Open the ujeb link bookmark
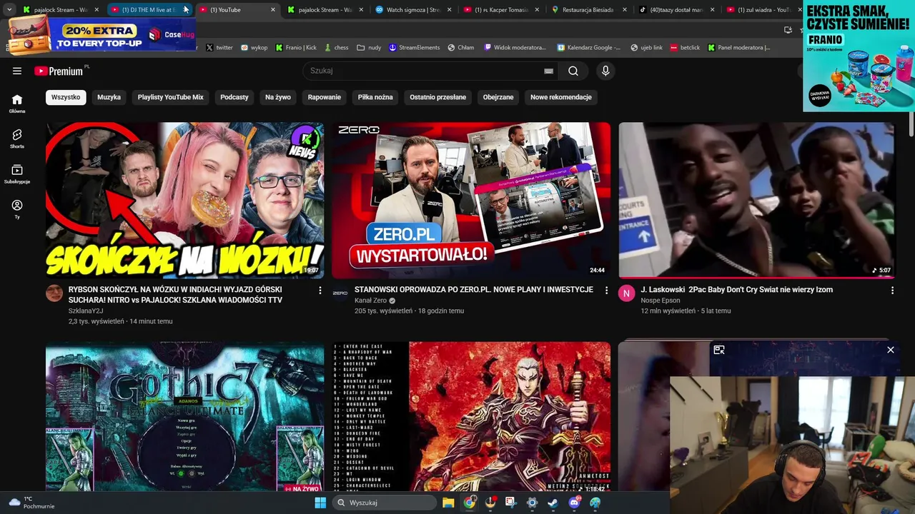Viewport: 915px width, 514px height. pyautogui.click(x=646, y=48)
